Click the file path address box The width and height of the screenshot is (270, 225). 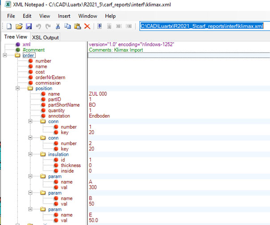pyautogui.click(x=204, y=26)
